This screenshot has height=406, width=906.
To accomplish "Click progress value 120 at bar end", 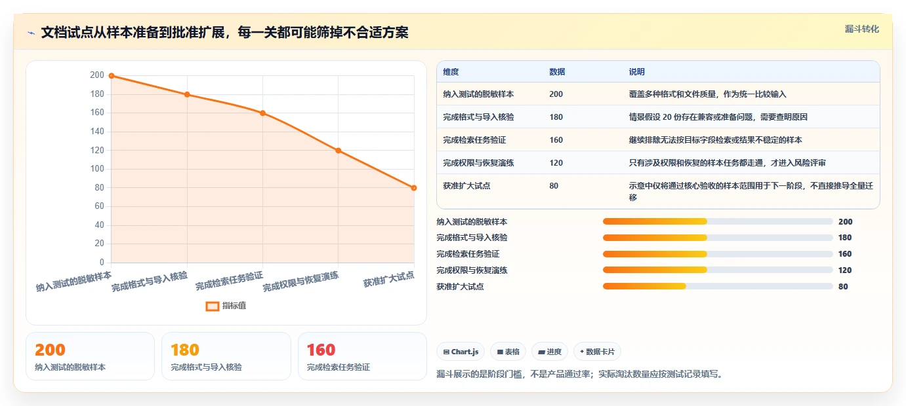I will coord(845,270).
